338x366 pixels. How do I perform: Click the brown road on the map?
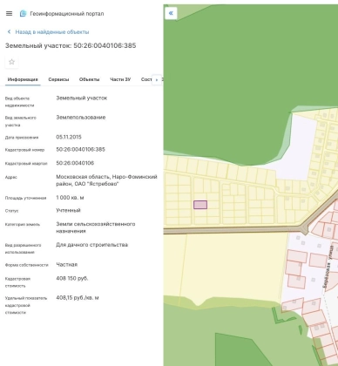coord(233,231)
